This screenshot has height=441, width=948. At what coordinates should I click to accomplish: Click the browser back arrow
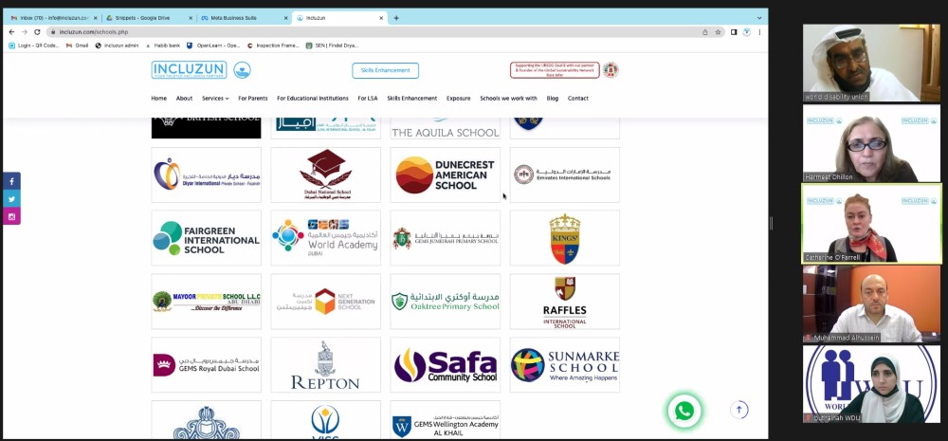coord(11,32)
